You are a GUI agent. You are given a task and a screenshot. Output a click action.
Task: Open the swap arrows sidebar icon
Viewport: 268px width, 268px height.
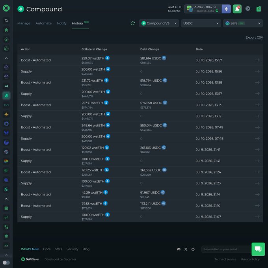[6, 218]
